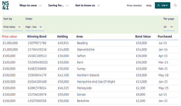Select bond number 616EZ536809
Screen dimensions: 181x106
(x=37, y=69)
